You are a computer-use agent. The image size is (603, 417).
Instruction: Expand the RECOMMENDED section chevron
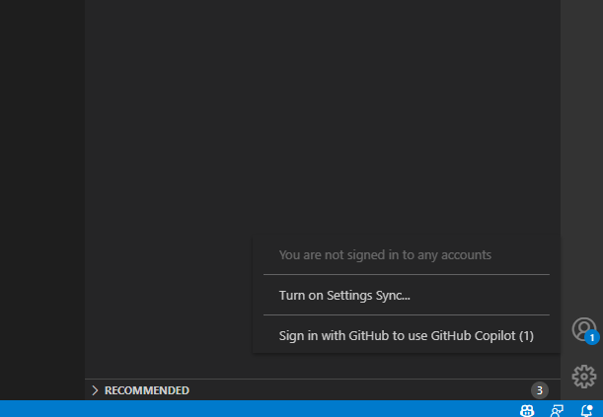point(95,390)
